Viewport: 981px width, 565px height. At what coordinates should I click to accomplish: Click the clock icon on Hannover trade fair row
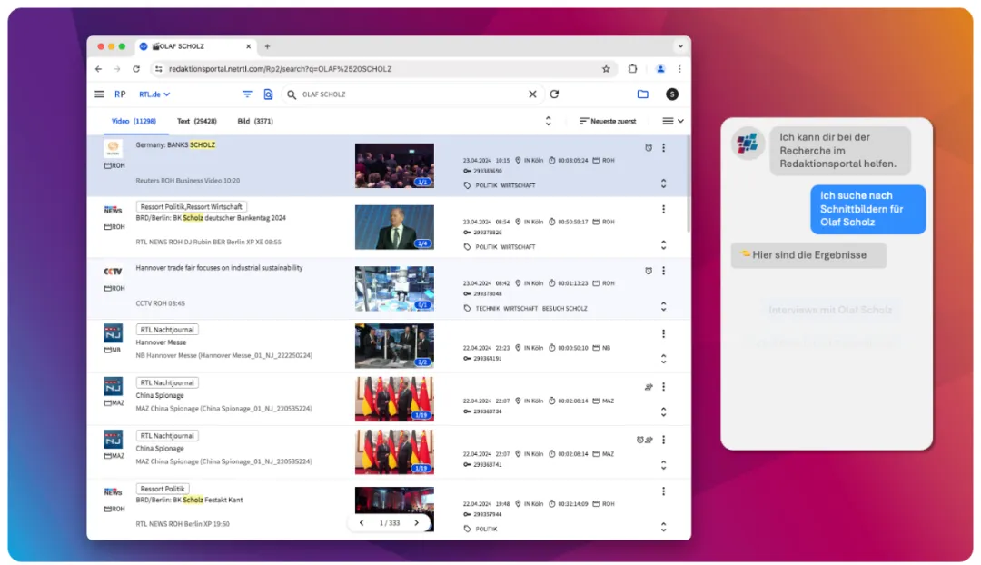[649, 271]
